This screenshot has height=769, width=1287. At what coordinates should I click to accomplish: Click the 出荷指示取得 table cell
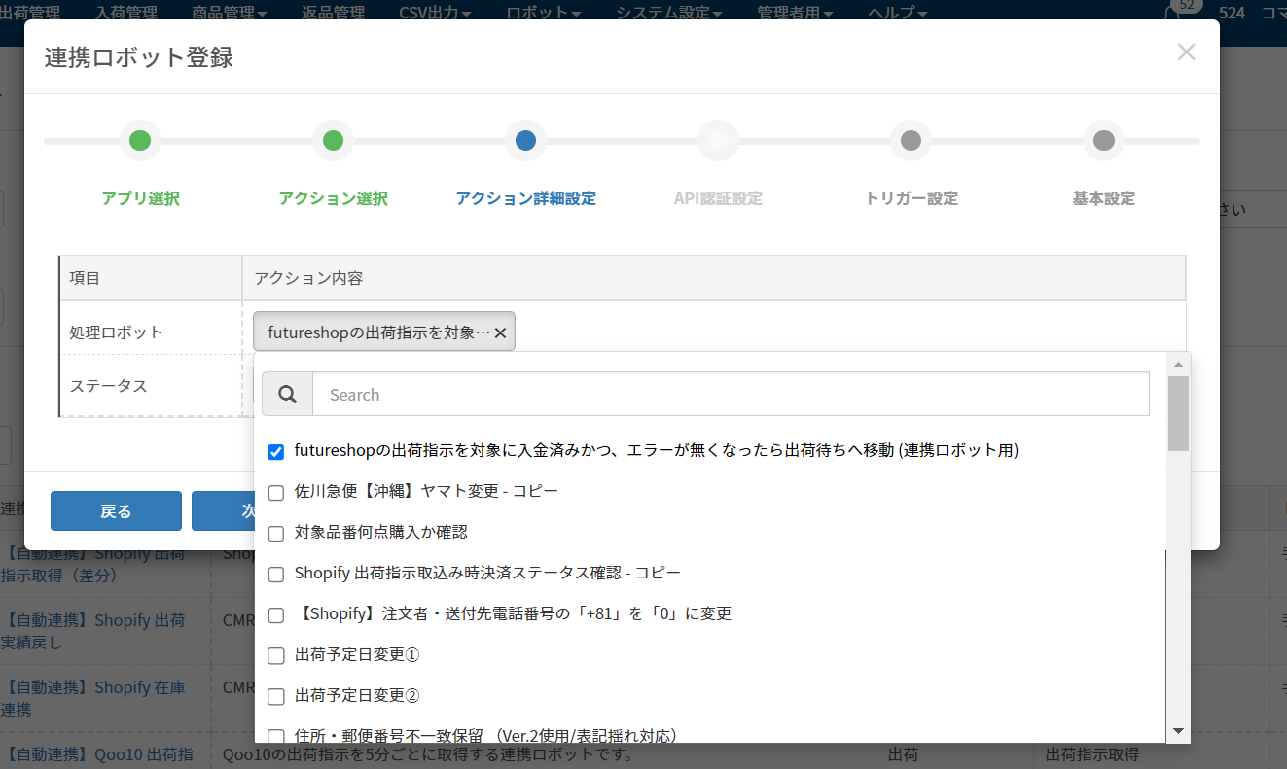[1091, 754]
